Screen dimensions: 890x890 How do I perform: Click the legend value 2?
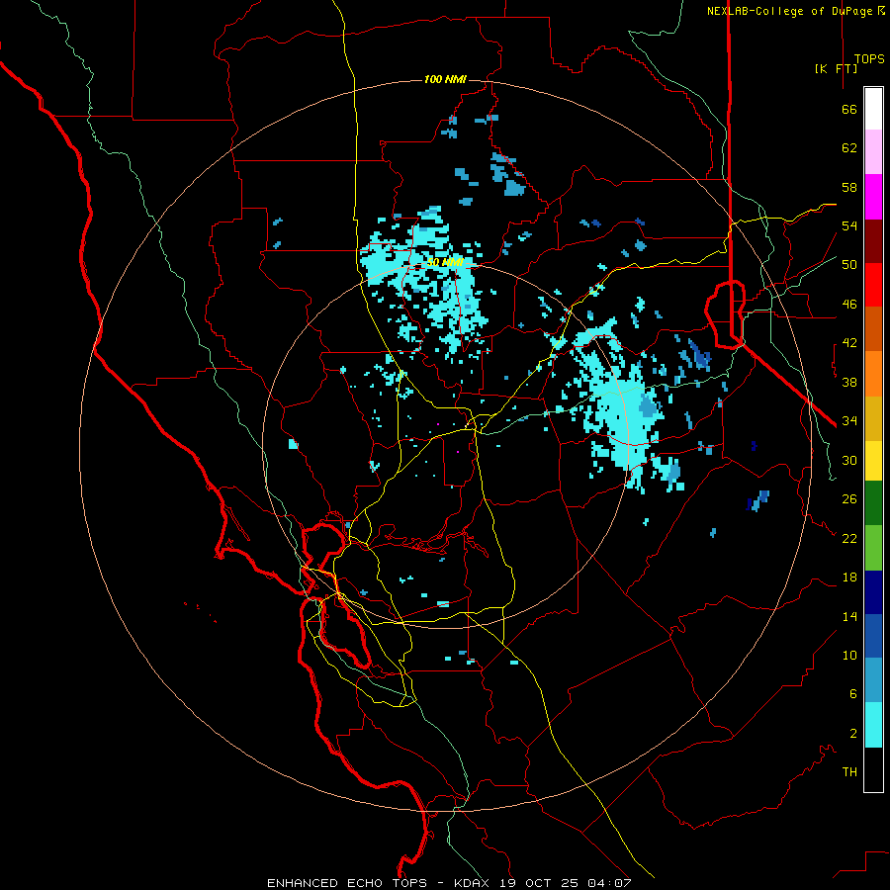(x=852, y=734)
